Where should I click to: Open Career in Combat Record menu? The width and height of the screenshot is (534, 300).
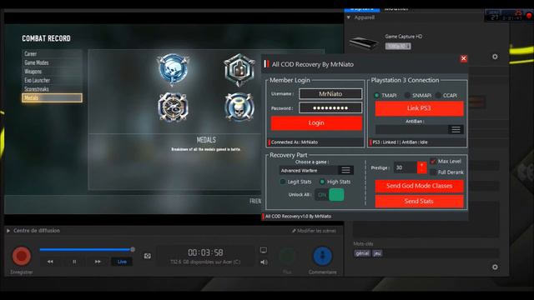pos(52,53)
